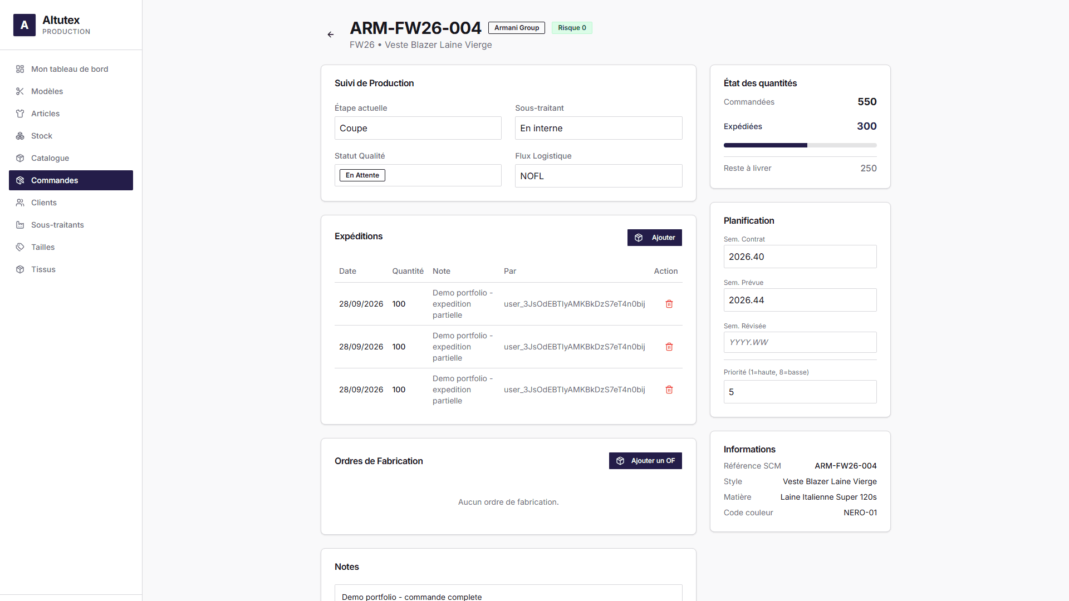Open the Sous-traitant En interne field

click(x=599, y=128)
